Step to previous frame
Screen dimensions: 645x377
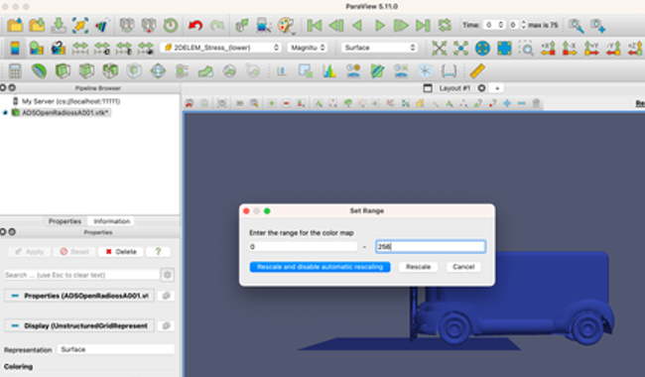click(x=336, y=26)
